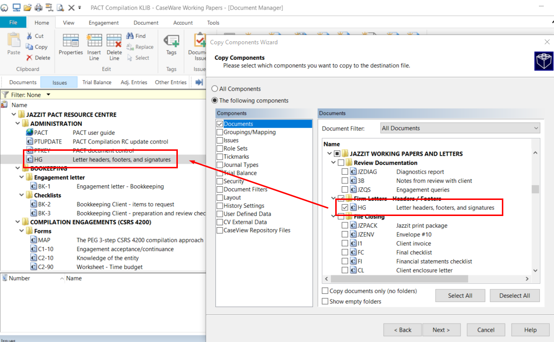
Task: Collapse JAZZIT PACT RESOURCE CENTRE folder
Action: click(x=14, y=114)
